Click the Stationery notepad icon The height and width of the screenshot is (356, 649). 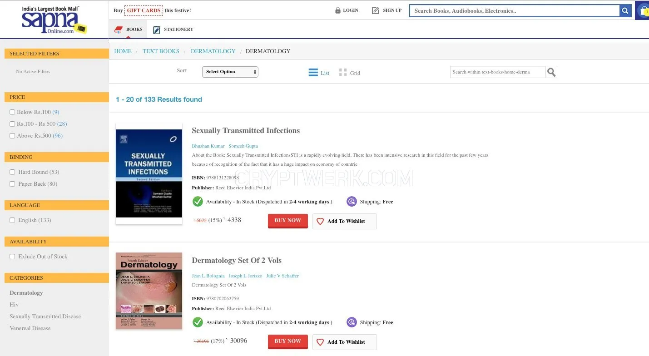[x=157, y=30]
